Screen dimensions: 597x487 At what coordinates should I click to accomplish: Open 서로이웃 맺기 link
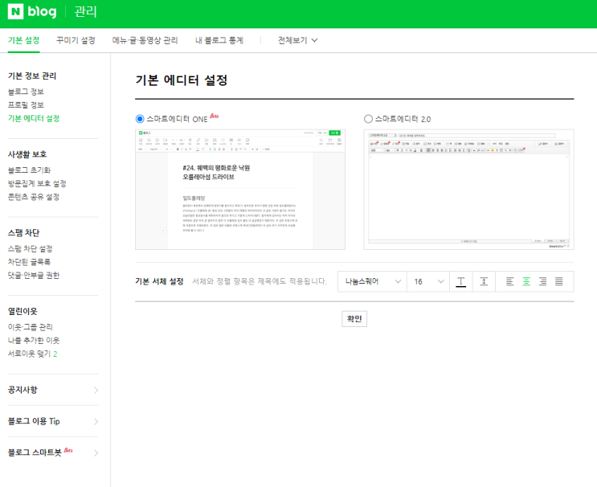(32, 354)
